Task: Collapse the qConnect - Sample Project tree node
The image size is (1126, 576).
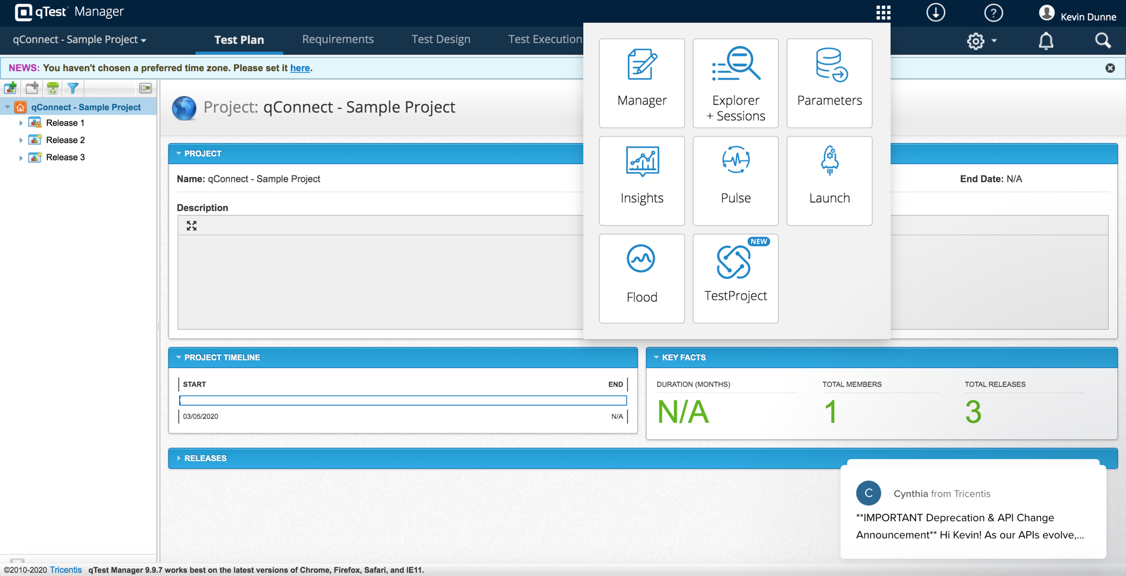Action: coord(8,107)
